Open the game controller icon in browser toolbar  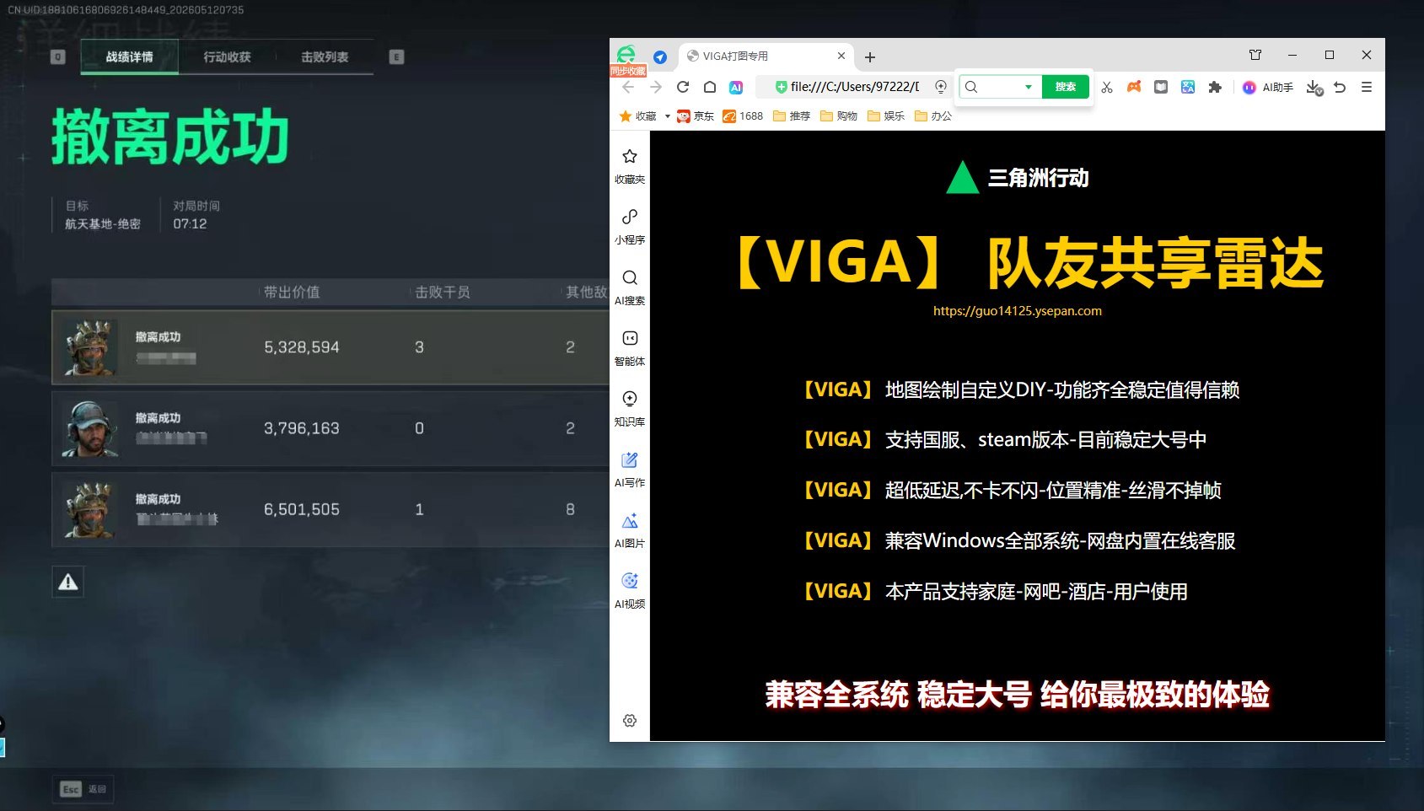1134,87
